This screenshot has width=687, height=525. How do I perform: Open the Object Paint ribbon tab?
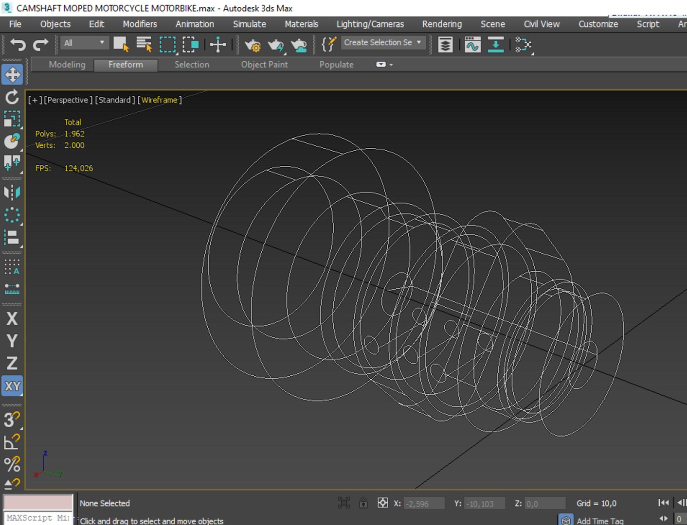tap(264, 65)
